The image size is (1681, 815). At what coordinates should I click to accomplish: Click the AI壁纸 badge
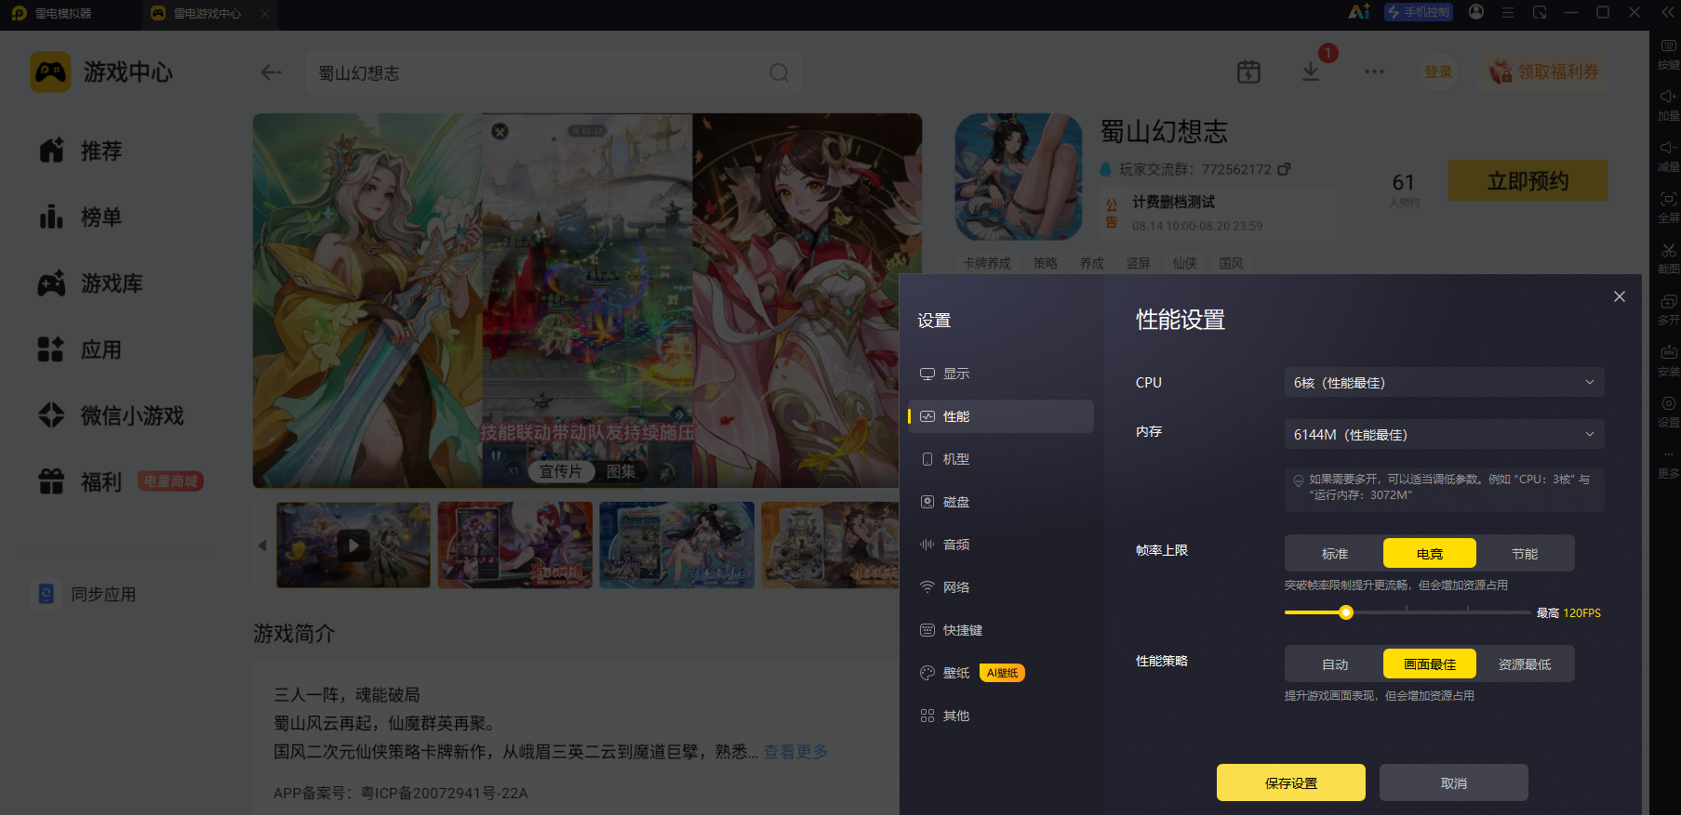1002,673
